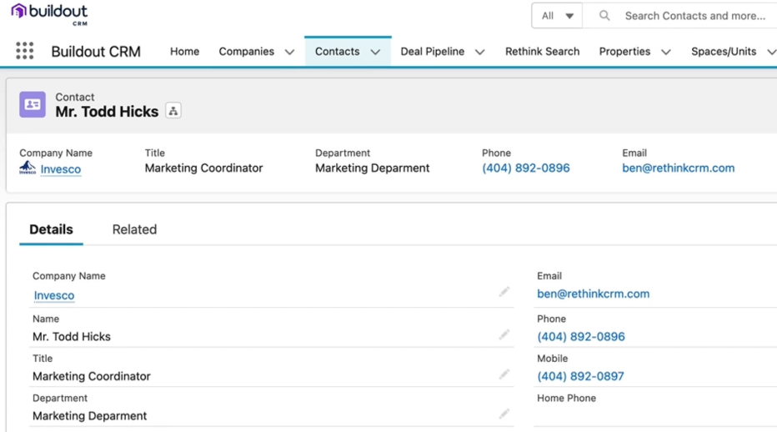Image resolution: width=777 pixels, height=432 pixels.
Task: Click the Buildout CRM logo
Action: [49, 14]
